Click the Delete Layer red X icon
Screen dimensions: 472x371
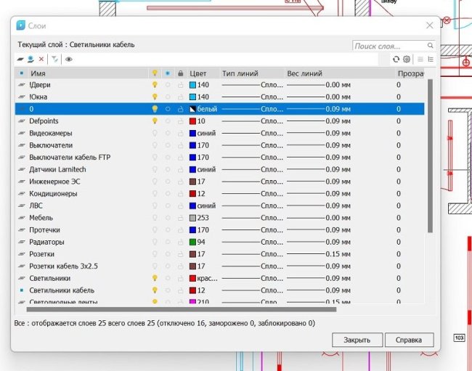click(x=41, y=60)
